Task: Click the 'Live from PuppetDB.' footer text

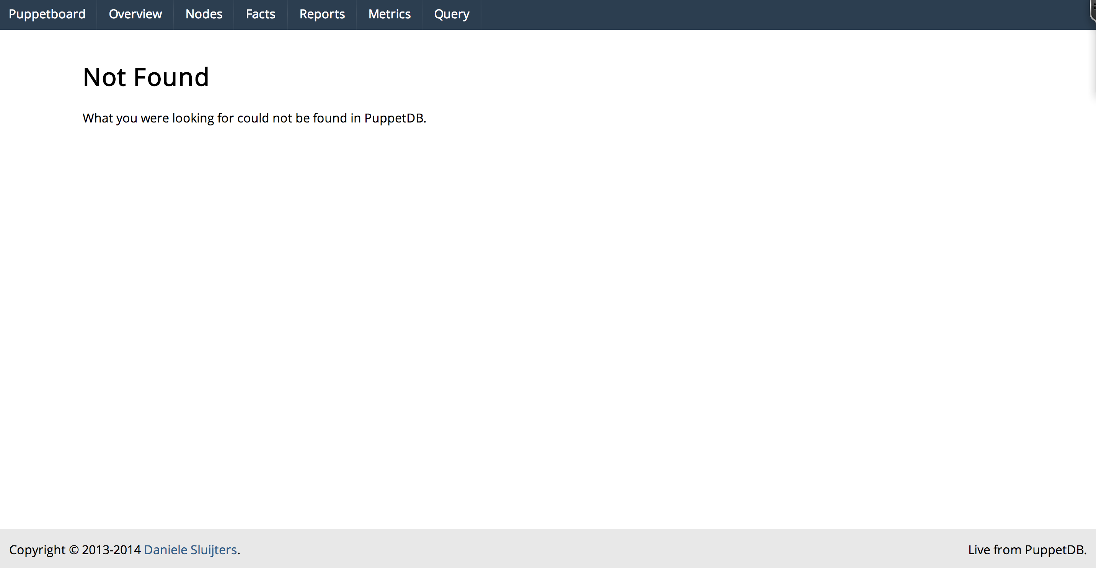Action: click(x=1027, y=550)
